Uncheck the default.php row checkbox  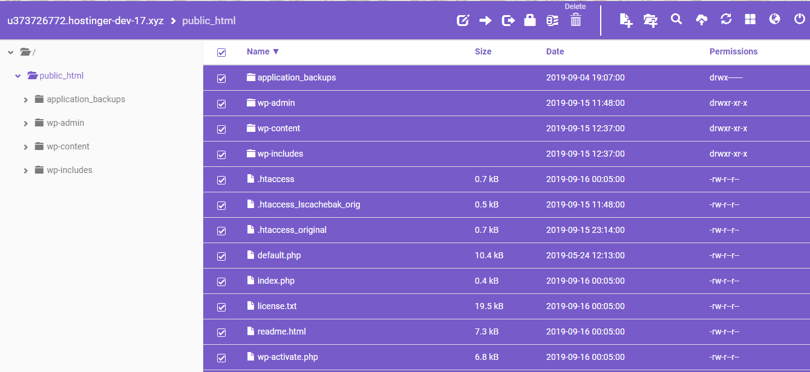[x=221, y=256]
